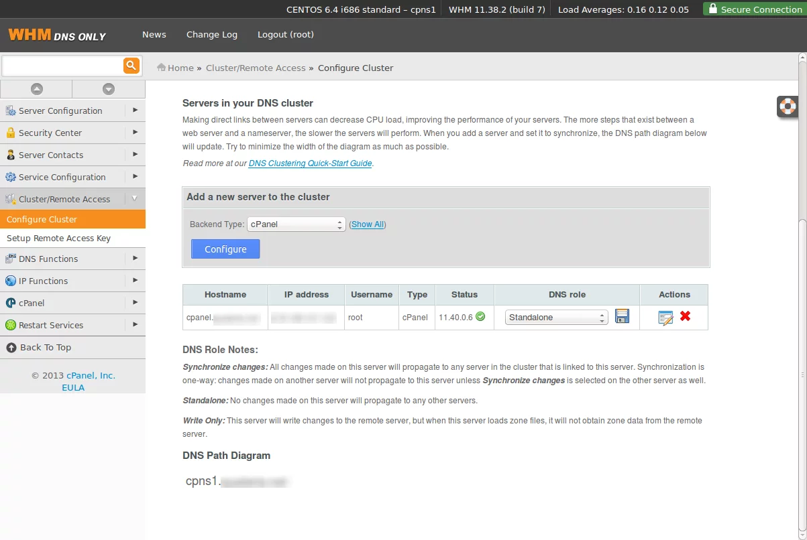The width and height of the screenshot is (807, 540).
Task: Click the Secure Connection lock icon
Action: [712, 9]
